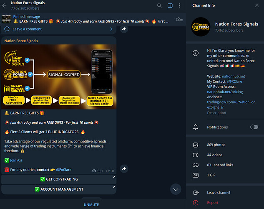Click the photos icon in Channel Info
The width and height of the screenshot is (264, 209).
coord(196,145)
